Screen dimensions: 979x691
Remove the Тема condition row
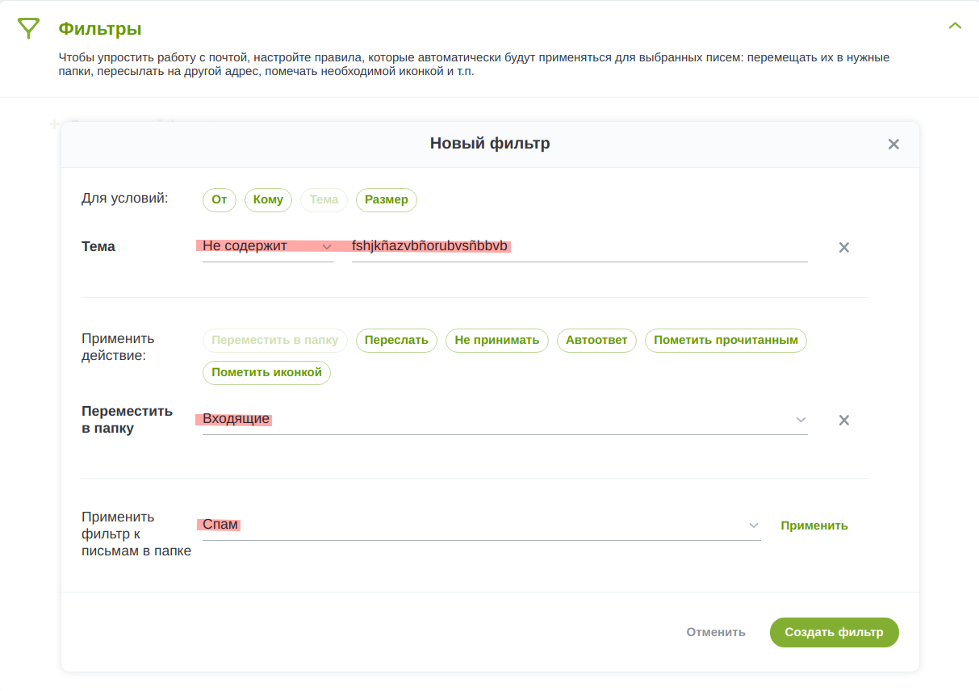click(844, 248)
